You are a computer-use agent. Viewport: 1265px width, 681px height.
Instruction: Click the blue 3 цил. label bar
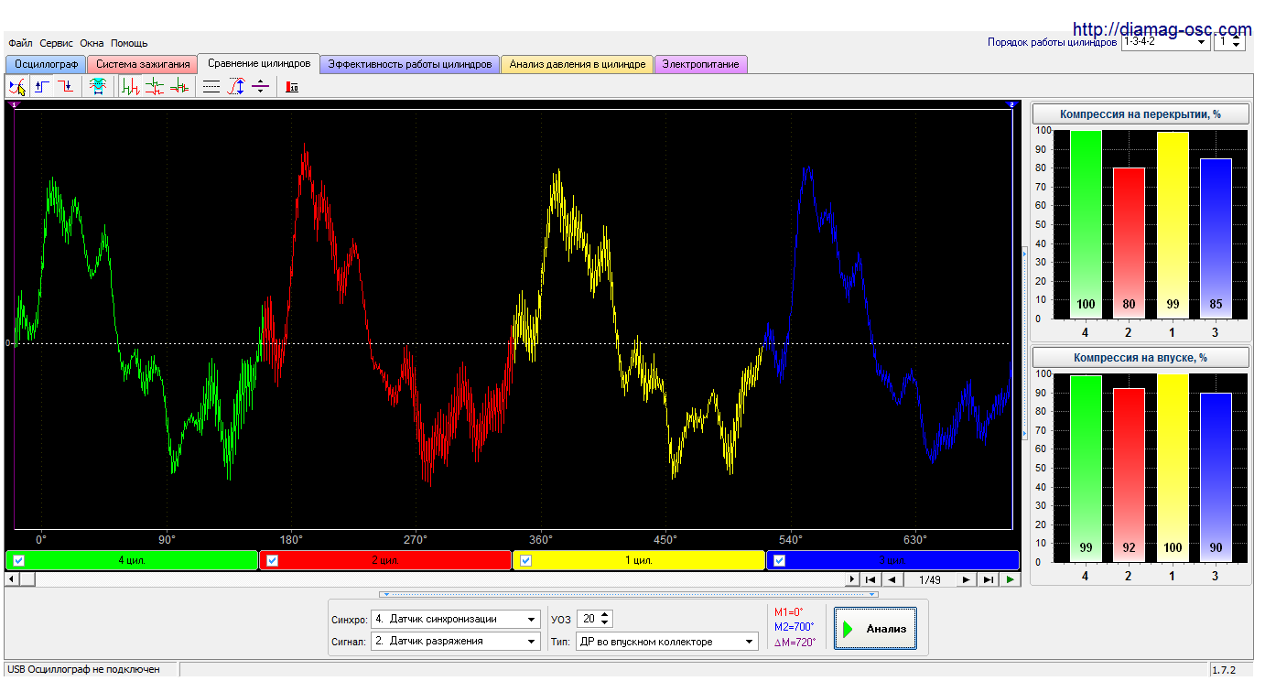pyautogui.click(x=892, y=560)
